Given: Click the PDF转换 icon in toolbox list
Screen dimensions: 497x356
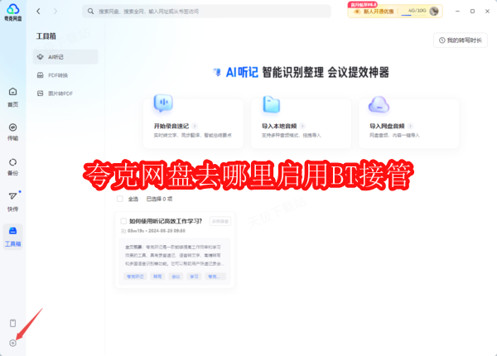Looking at the screenshot, I should pos(41,75).
